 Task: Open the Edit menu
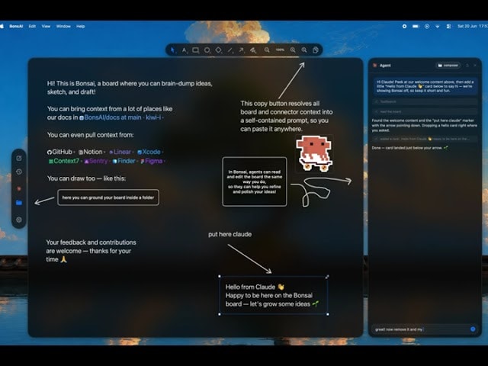coord(32,26)
